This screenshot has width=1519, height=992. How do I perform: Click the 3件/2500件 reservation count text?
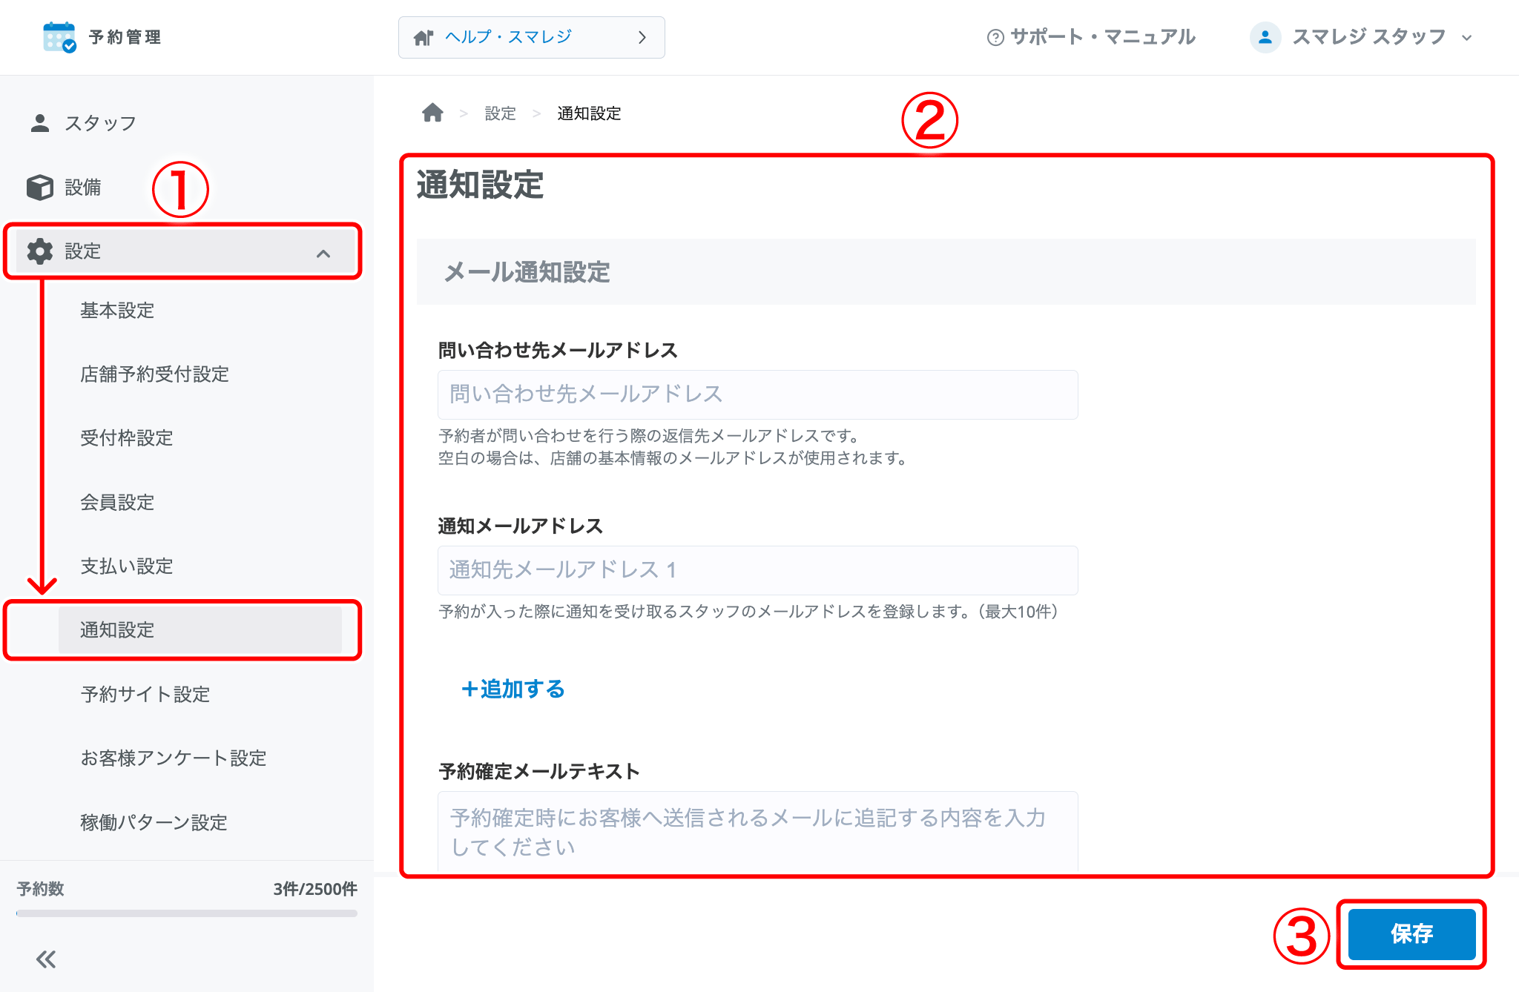pyautogui.click(x=315, y=889)
